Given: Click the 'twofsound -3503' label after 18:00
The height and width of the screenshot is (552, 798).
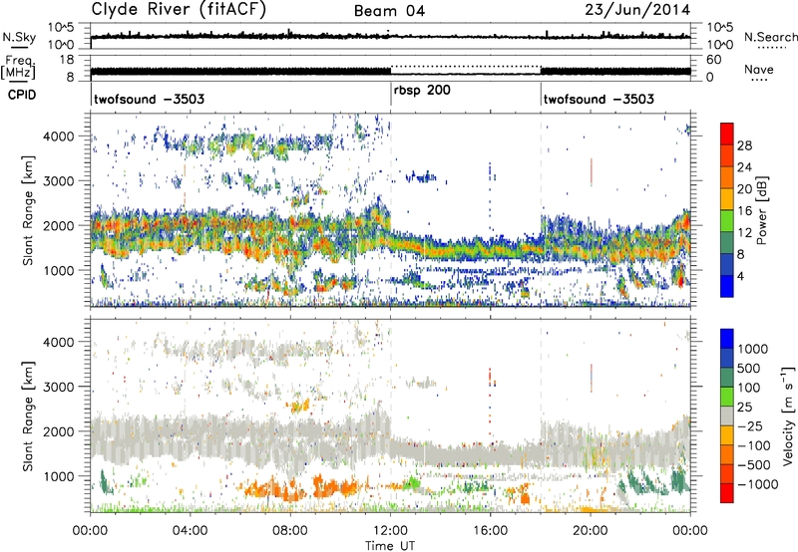Looking at the screenshot, I should point(598,99).
